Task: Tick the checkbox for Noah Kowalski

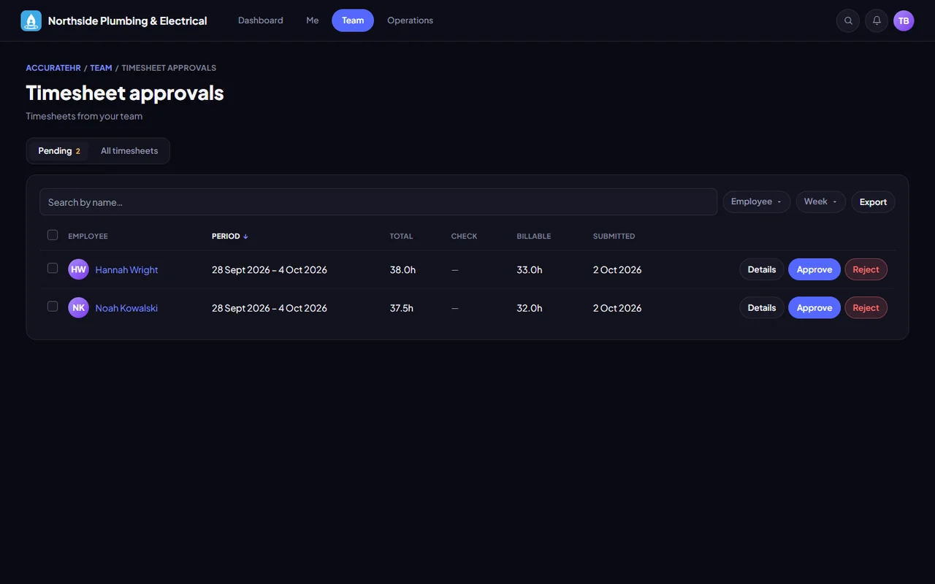Action: (53, 307)
